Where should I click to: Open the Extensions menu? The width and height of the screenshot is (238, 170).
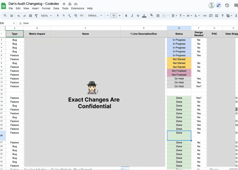(78, 8)
